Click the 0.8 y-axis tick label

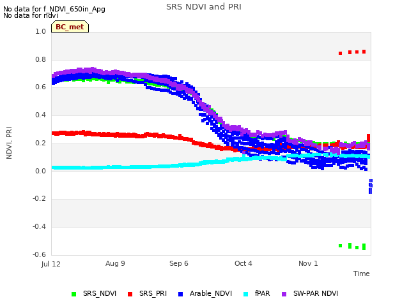pyautogui.click(x=40, y=59)
